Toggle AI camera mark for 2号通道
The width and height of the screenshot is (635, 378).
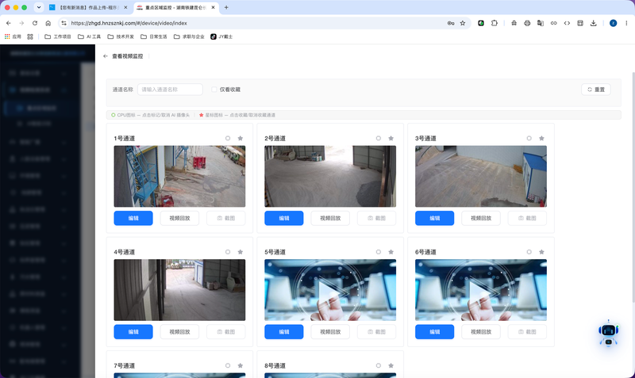pos(379,138)
